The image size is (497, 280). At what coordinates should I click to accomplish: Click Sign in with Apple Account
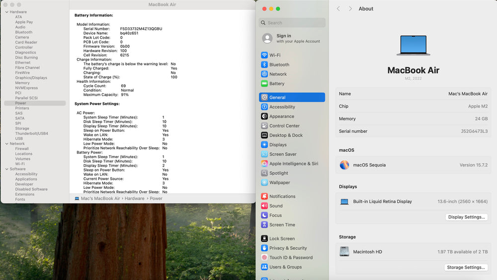[x=291, y=38]
